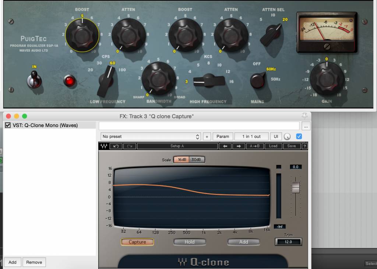The height and width of the screenshot is (269, 377).
Task: Click the UI button in the FX window
Action: click(276, 136)
